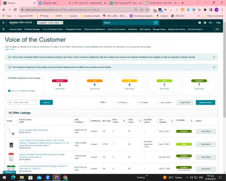Open File Explorer from taskbar

click(22, 177)
